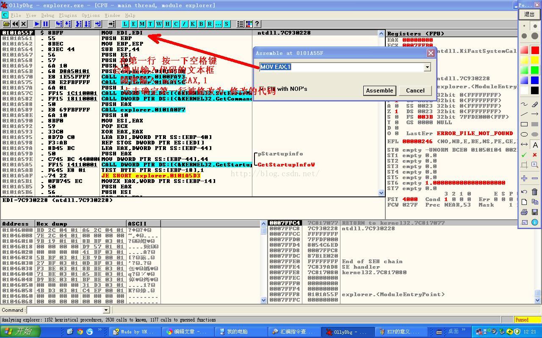Screen dimensions: 542x338
Task: Click the Run program play icon
Action: [37, 24]
